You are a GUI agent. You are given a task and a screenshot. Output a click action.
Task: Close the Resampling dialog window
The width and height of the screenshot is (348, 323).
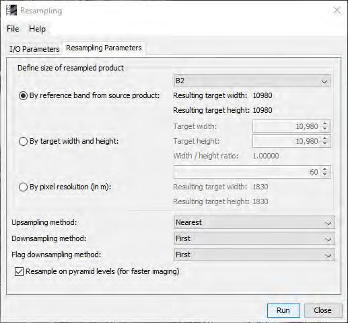337,10
